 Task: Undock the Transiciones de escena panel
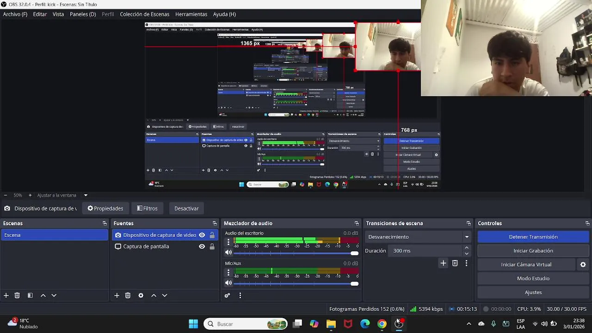click(469, 223)
